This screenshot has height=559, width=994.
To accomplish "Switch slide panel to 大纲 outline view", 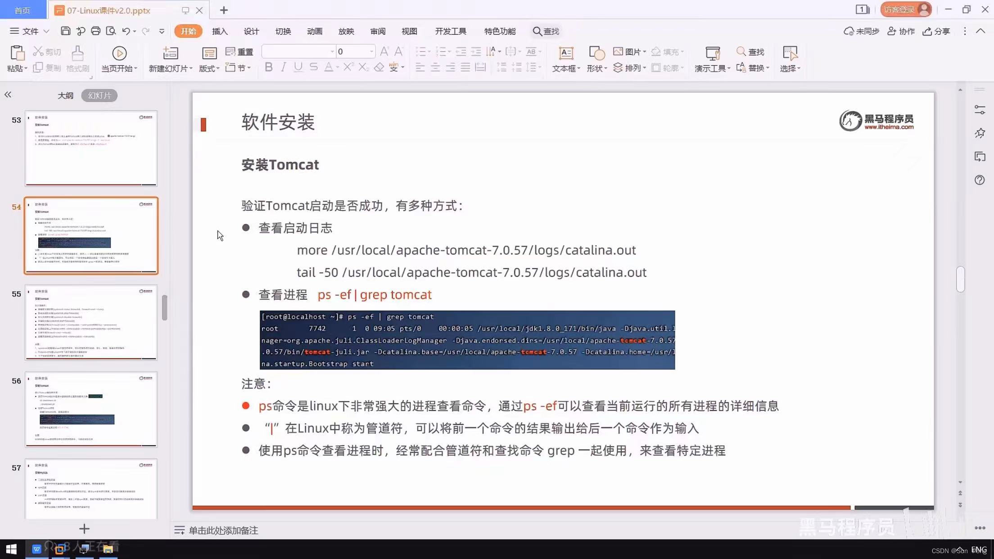I will (65, 95).
